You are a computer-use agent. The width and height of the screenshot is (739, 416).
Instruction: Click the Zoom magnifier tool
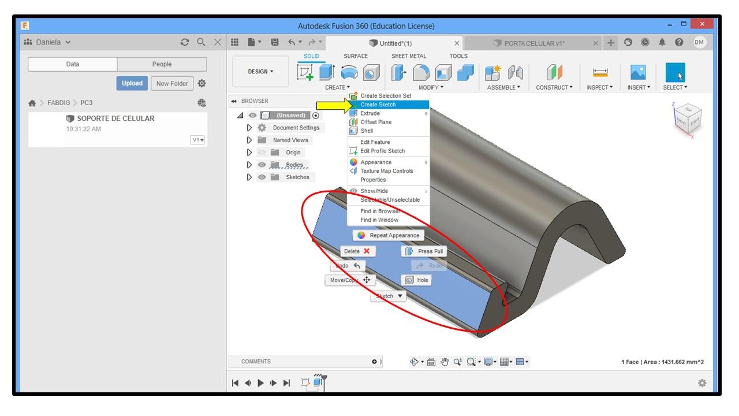(457, 362)
